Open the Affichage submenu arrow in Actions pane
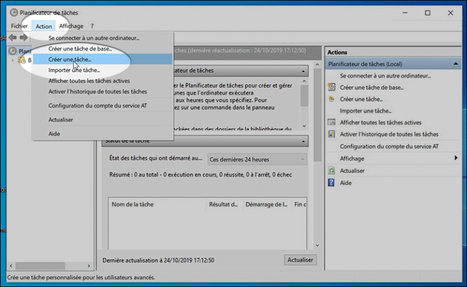 455,158
